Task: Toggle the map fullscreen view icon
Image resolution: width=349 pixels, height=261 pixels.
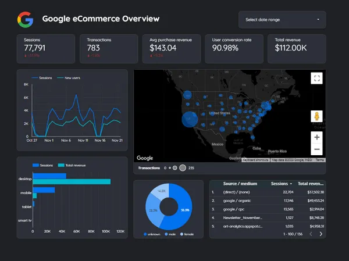Action: point(316,78)
